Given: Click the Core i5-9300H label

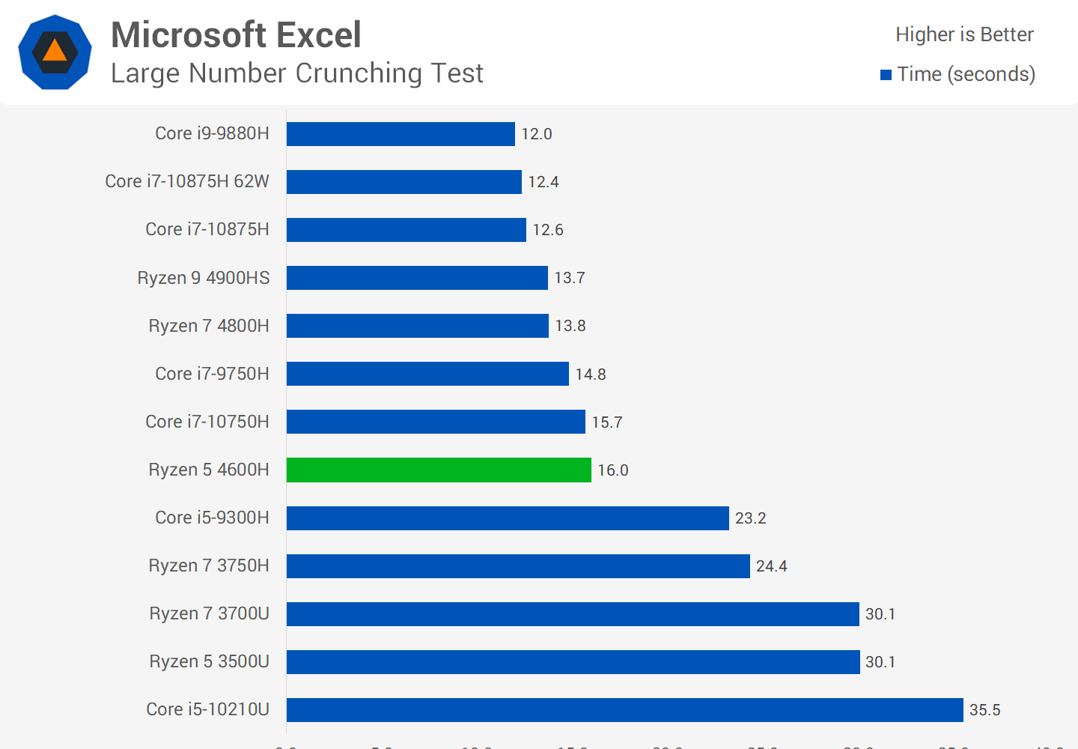Looking at the screenshot, I should point(212,518).
